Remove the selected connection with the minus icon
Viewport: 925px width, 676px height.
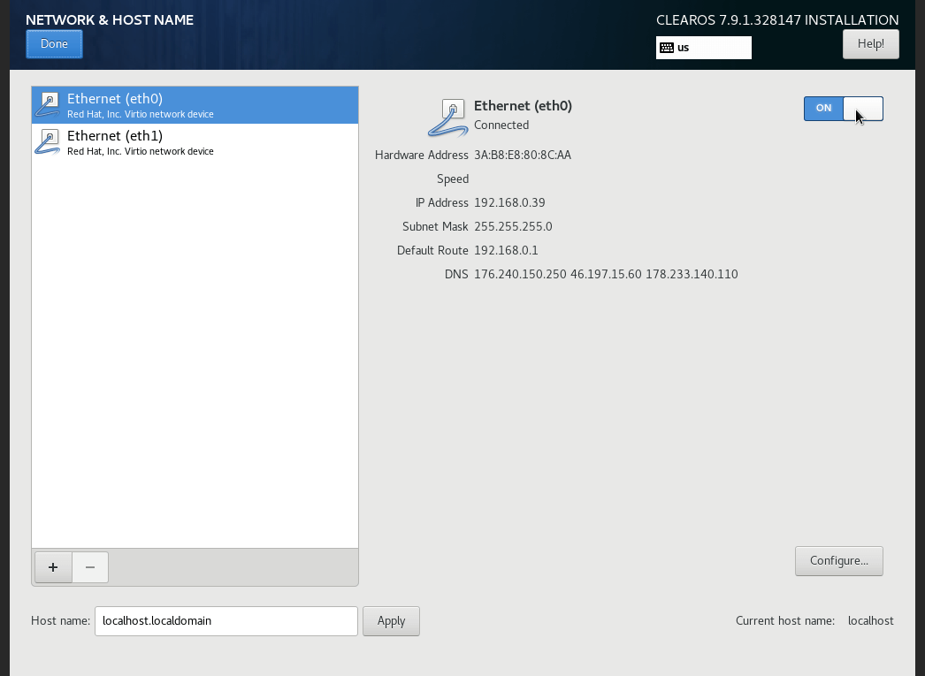[89, 567]
